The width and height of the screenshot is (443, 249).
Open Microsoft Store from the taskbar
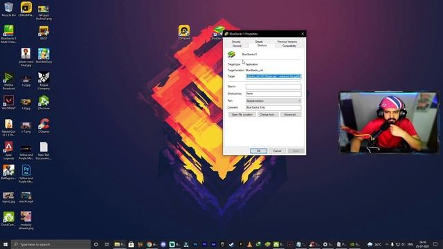tap(131, 244)
